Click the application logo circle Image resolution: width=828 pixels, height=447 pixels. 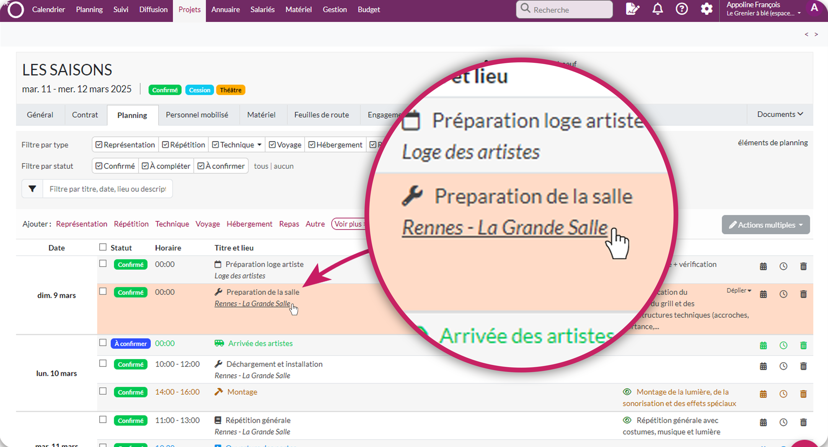tap(15, 10)
